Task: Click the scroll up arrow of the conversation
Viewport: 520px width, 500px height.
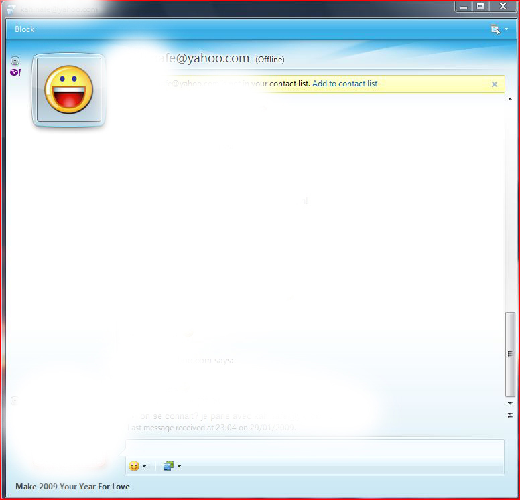Action: 510,100
